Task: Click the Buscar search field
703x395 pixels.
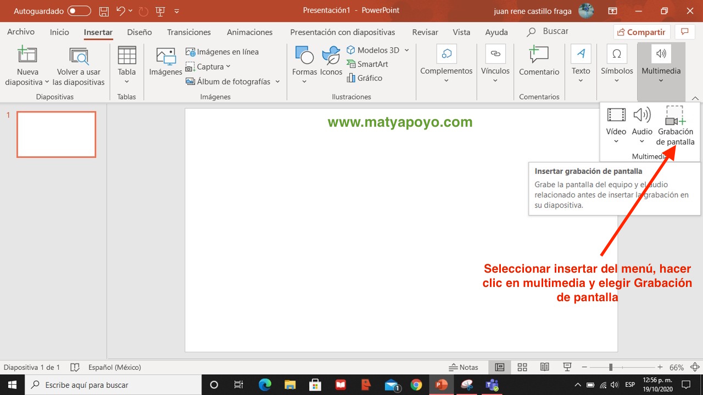Action: [555, 31]
